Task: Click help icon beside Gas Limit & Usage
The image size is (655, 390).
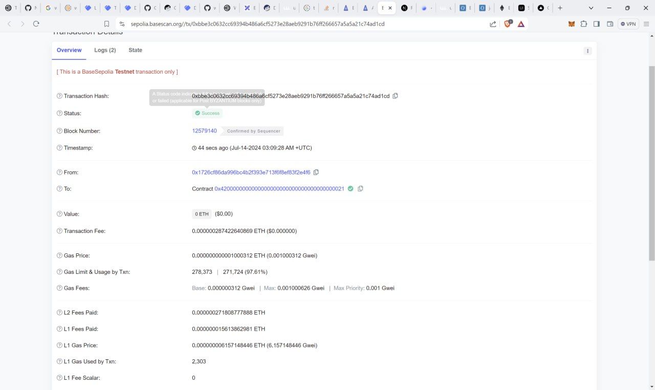Action: (x=59, y=272)
